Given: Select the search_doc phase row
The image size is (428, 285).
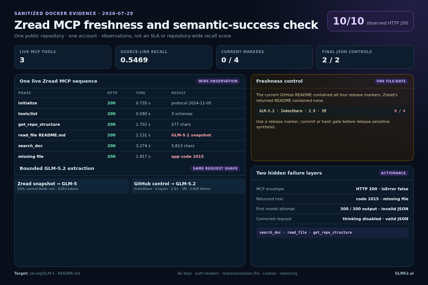Looking at the screenshot, I should pos(130,146).
